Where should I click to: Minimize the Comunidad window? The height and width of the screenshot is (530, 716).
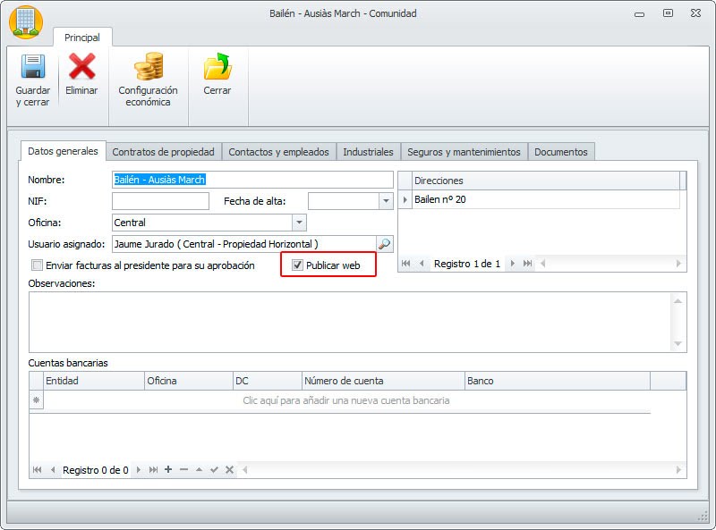[x=639, y=14]
